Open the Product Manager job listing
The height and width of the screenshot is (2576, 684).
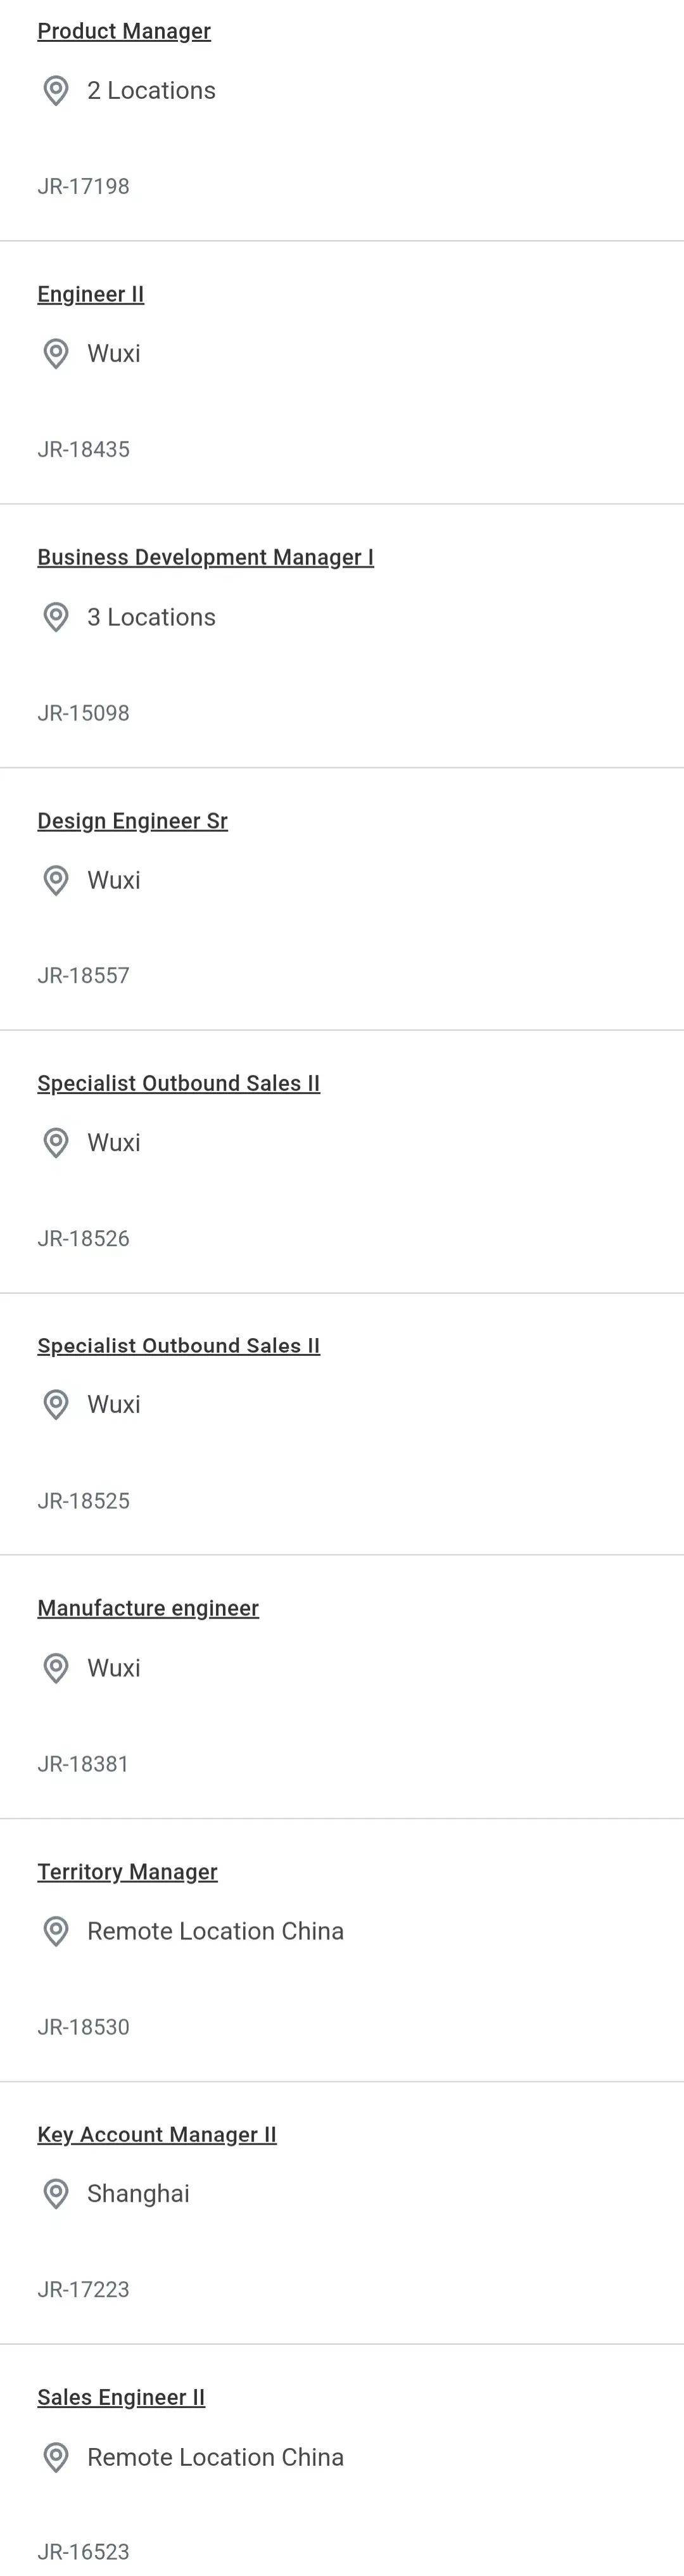(x=124, y=31)
